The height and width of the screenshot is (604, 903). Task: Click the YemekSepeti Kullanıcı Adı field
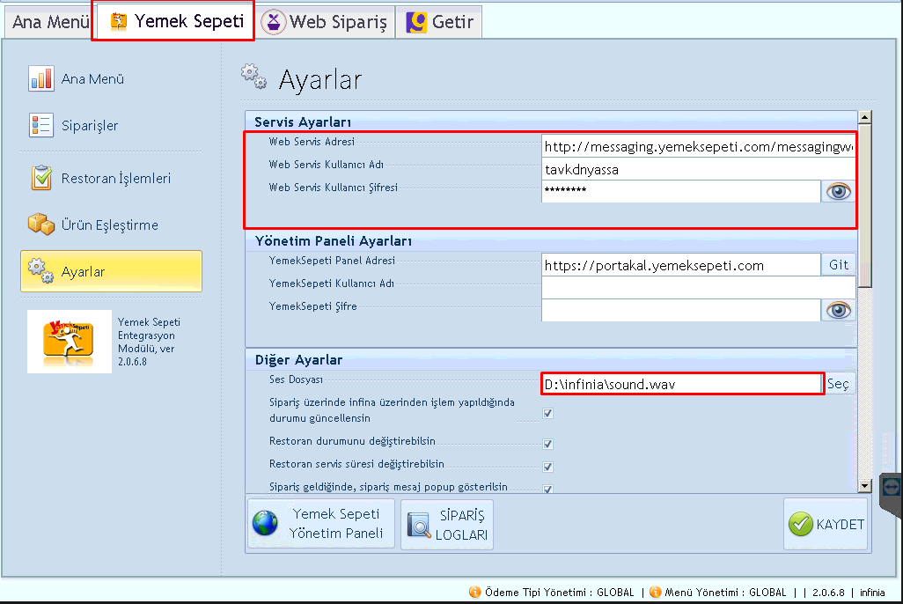coord(698,288)
